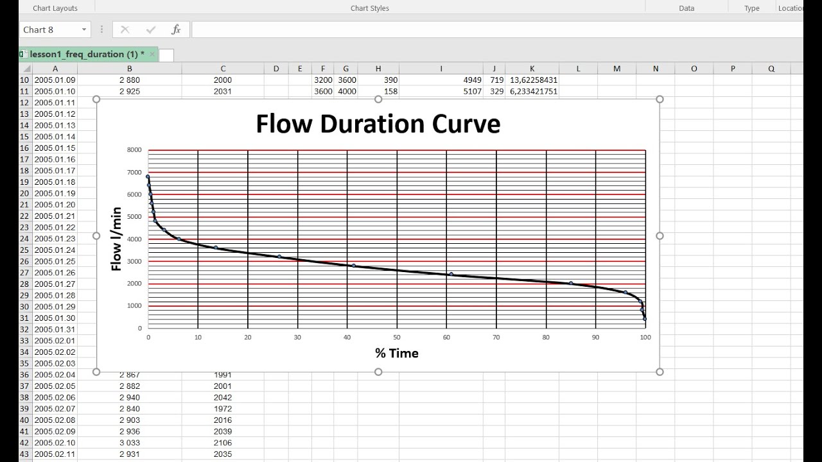Click the top-right chart sizing handle

(x=660, y=99)
